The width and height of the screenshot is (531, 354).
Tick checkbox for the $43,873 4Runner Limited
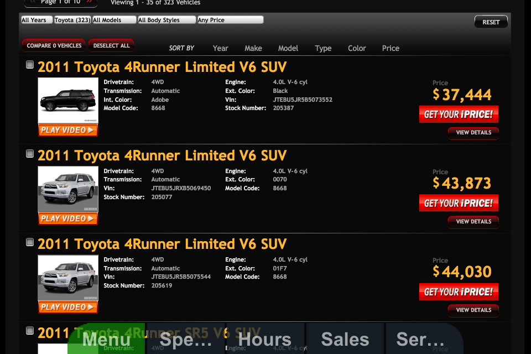click(30, 153)
